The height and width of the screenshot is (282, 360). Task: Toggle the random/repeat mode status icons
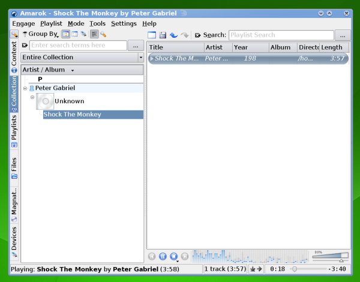pos(256,269)
